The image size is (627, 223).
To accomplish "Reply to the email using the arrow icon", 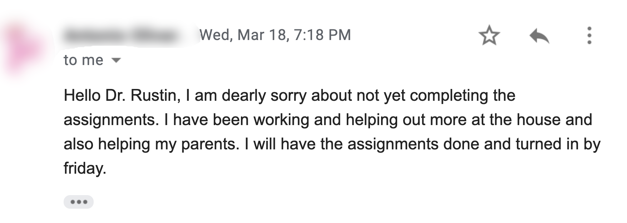I will point(539,36).
